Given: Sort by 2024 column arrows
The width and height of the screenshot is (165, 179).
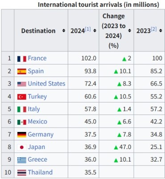Looking at the screenshot, I should pos(95,31).
